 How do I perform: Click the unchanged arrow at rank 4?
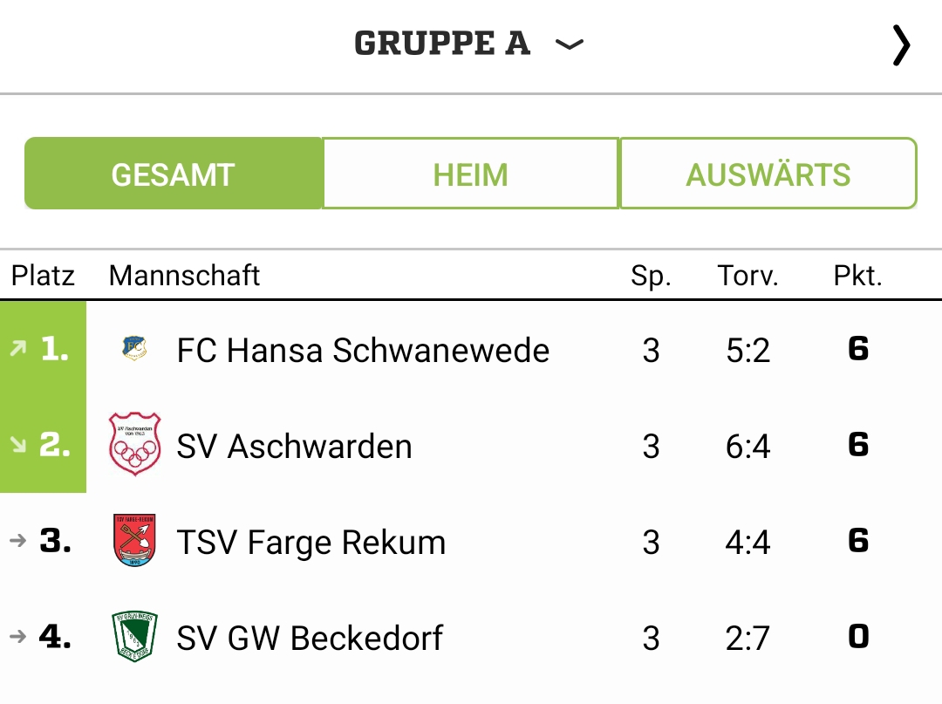tap(18, 636)
